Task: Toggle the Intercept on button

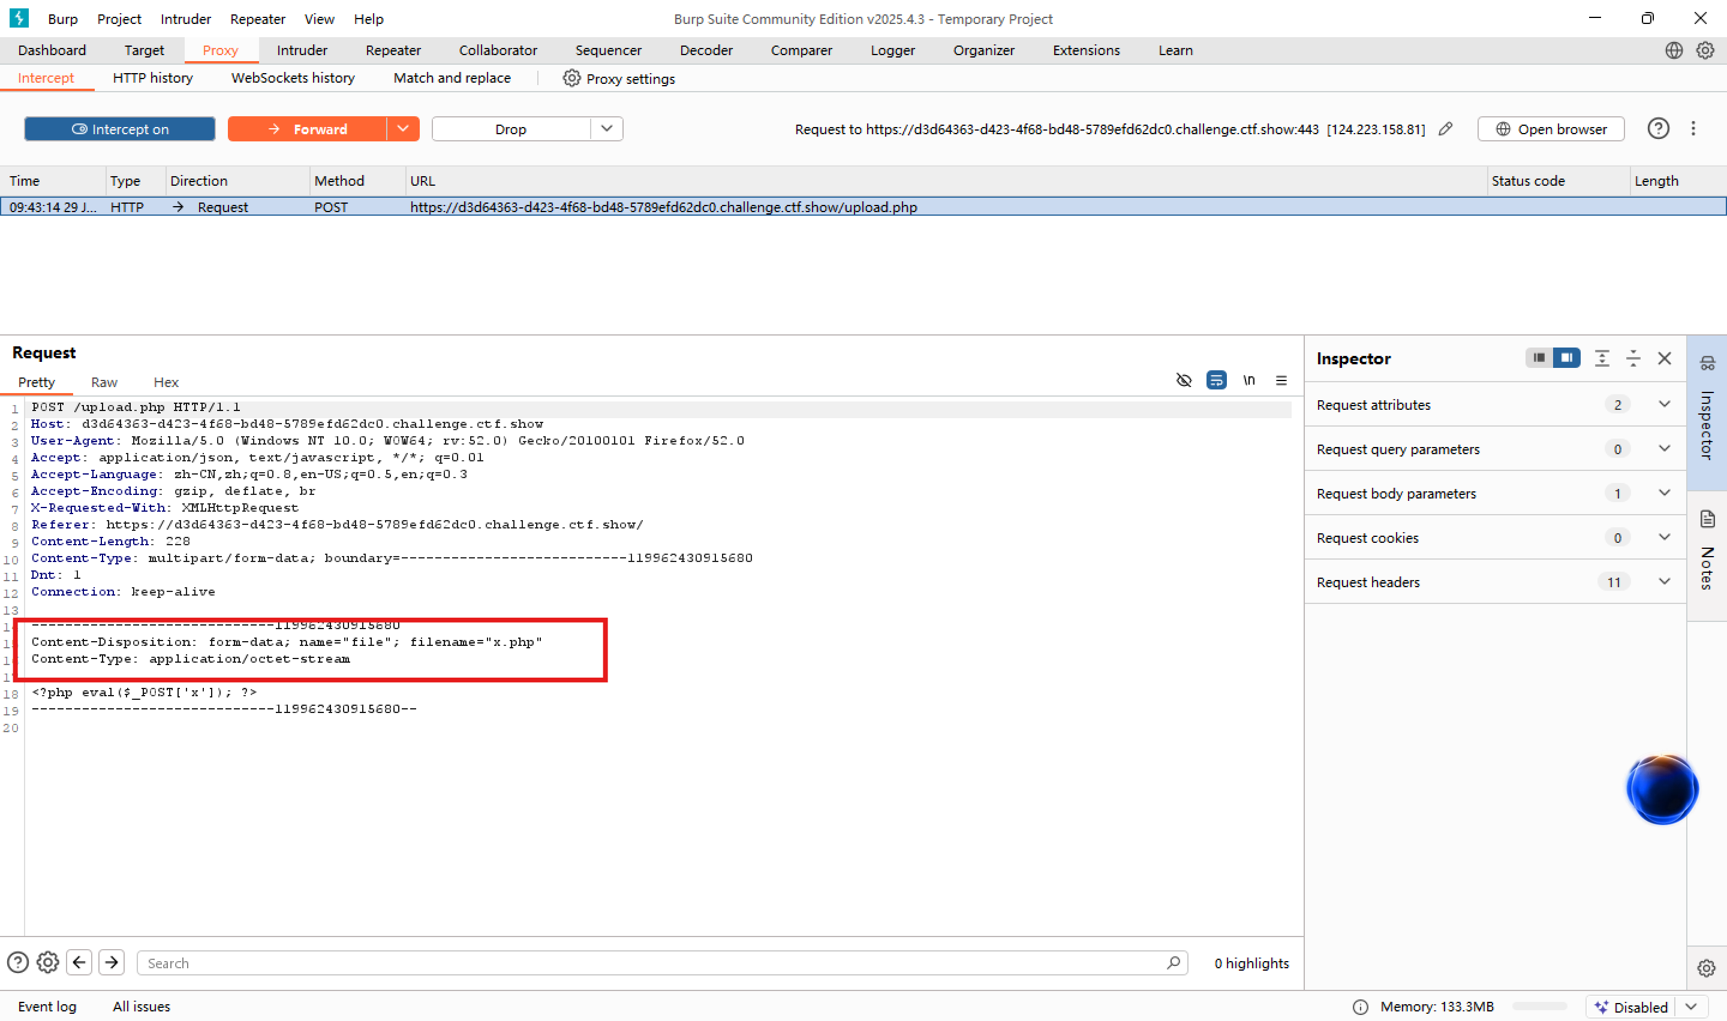Action: (x=120, y=129)
